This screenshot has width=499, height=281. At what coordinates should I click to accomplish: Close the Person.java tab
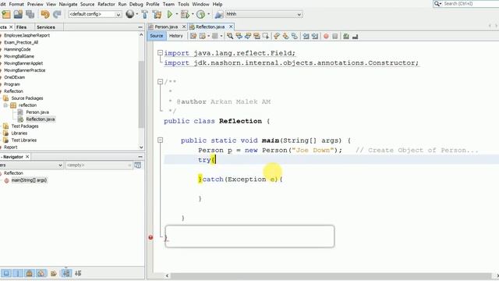tap(184, 27)
